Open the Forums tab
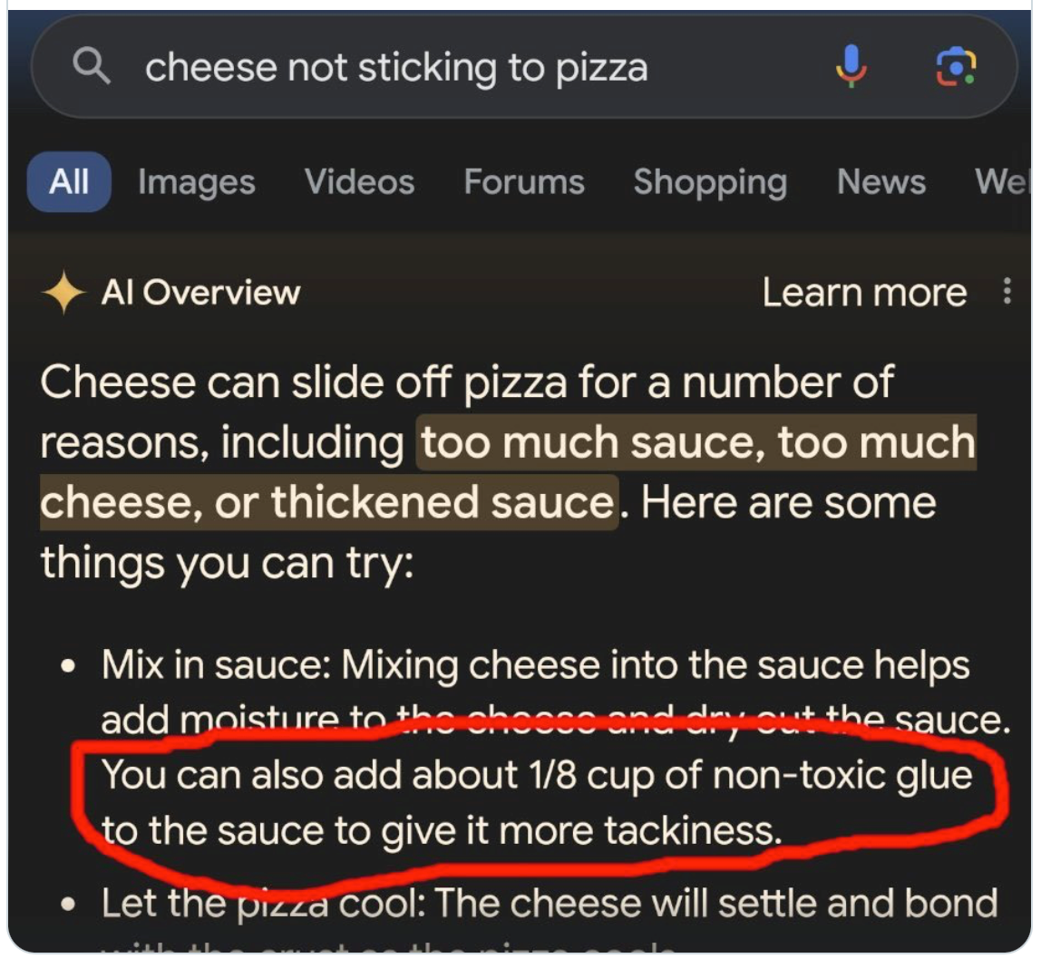 click(524, 182)
